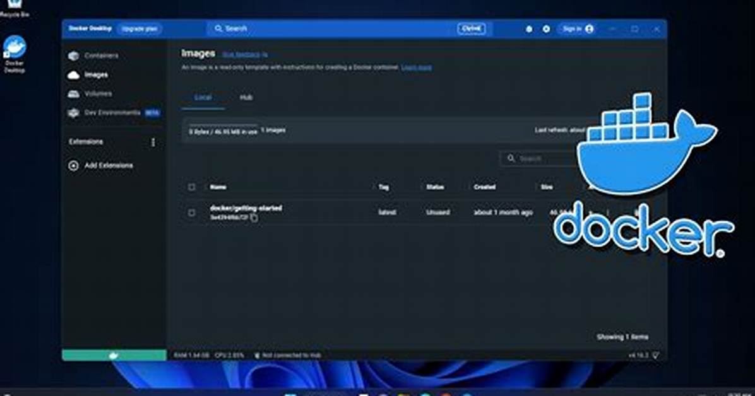Open the Volumes section icon
The width and height of the screenshot is (755, 396).
[73, 94]
